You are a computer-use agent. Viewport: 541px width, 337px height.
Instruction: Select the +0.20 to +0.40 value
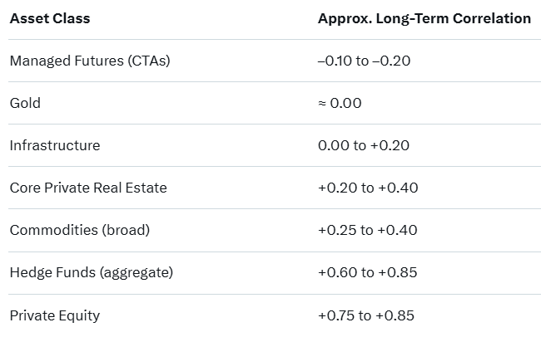pyautogui.click(x=368, y=188)
